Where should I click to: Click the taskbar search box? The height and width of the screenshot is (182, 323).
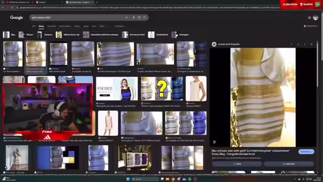145,179
